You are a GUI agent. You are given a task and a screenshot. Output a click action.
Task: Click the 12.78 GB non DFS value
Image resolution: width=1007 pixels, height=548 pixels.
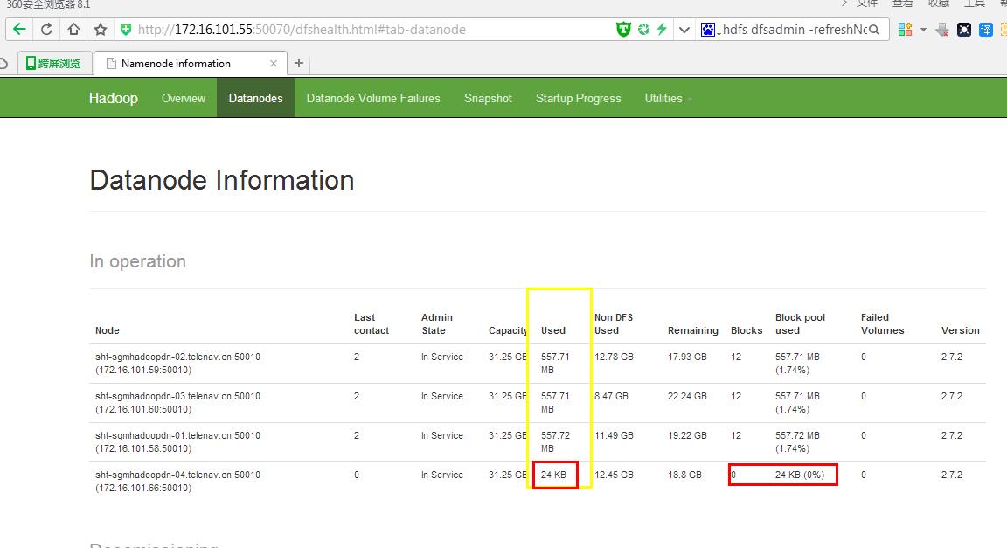tap(614, 357)
